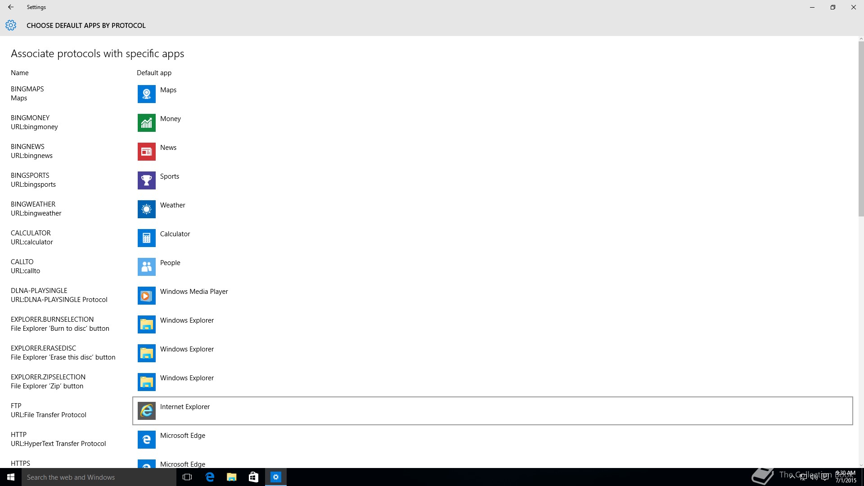Click the EXPLORER.ZIPSELECTION protocol name
The width and height of the screenshot is (864, 486).
point(48,377)
